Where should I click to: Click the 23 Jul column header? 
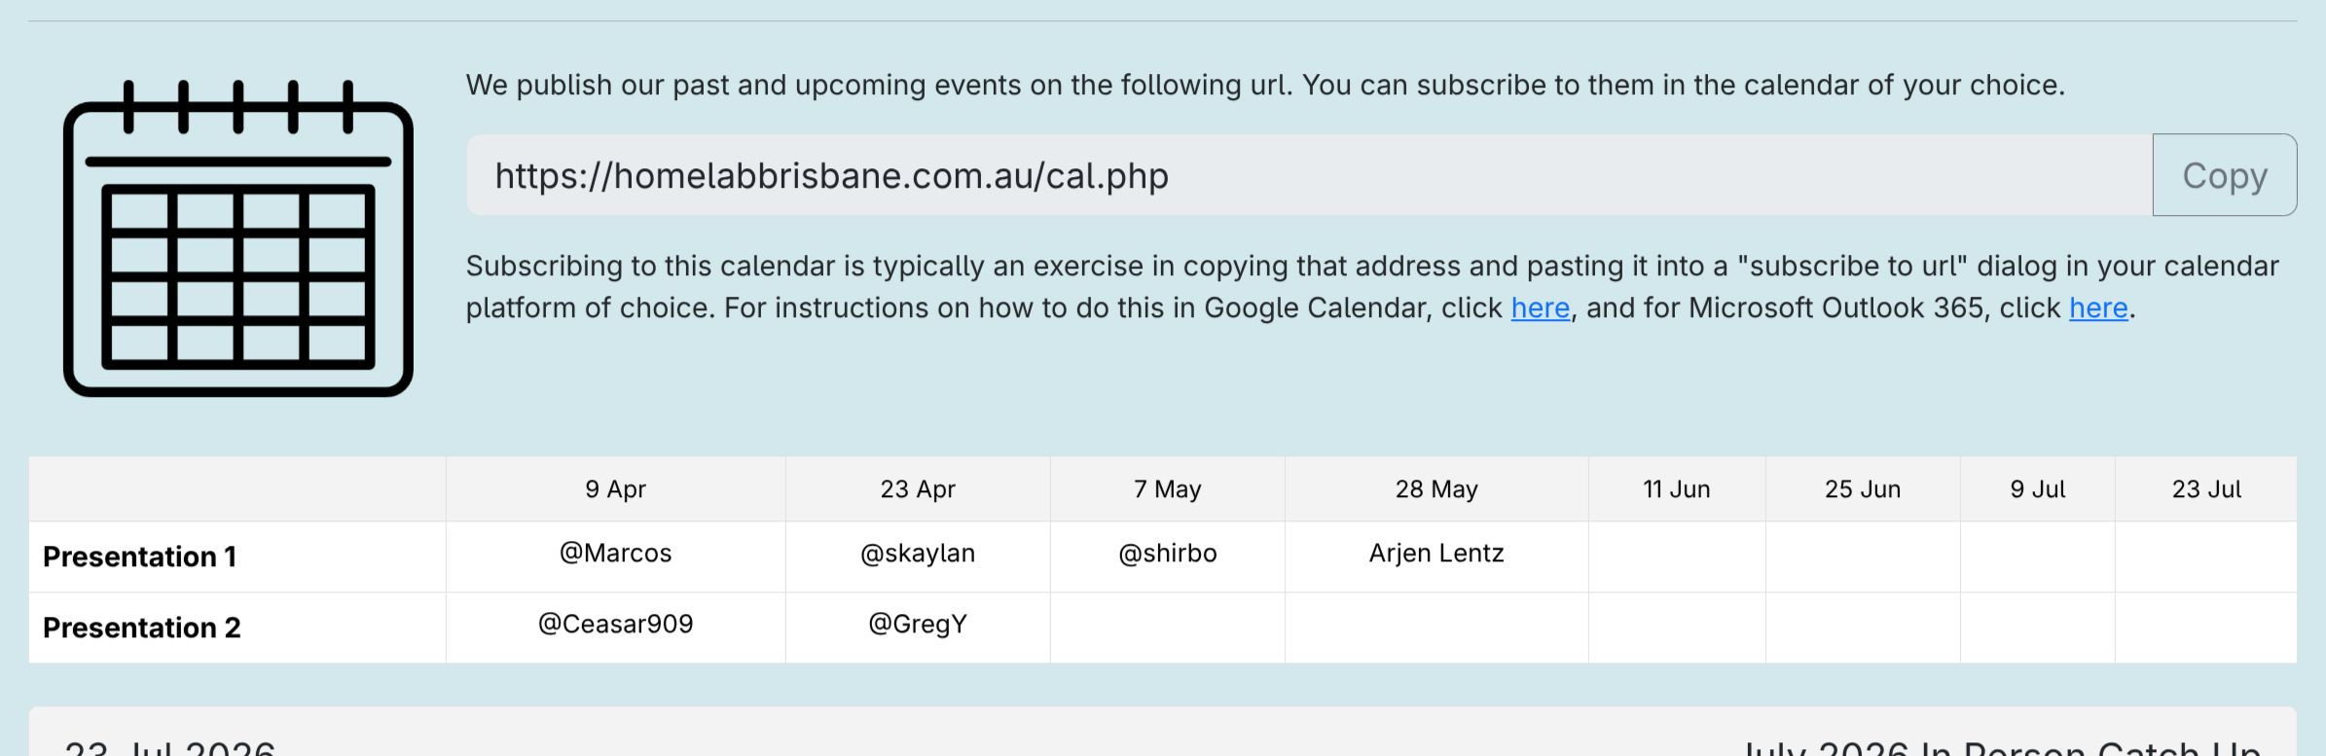click(2206, 489)
